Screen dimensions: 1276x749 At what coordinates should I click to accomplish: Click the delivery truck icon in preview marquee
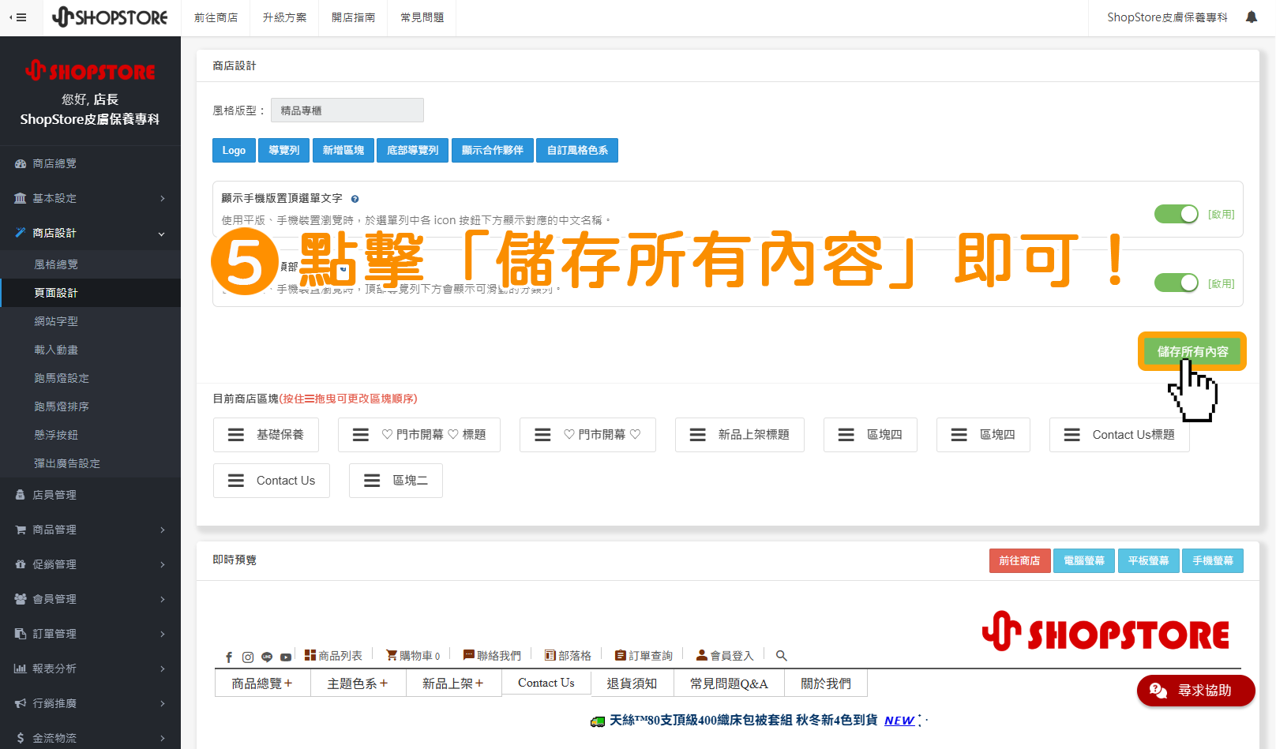click(598, 721)
